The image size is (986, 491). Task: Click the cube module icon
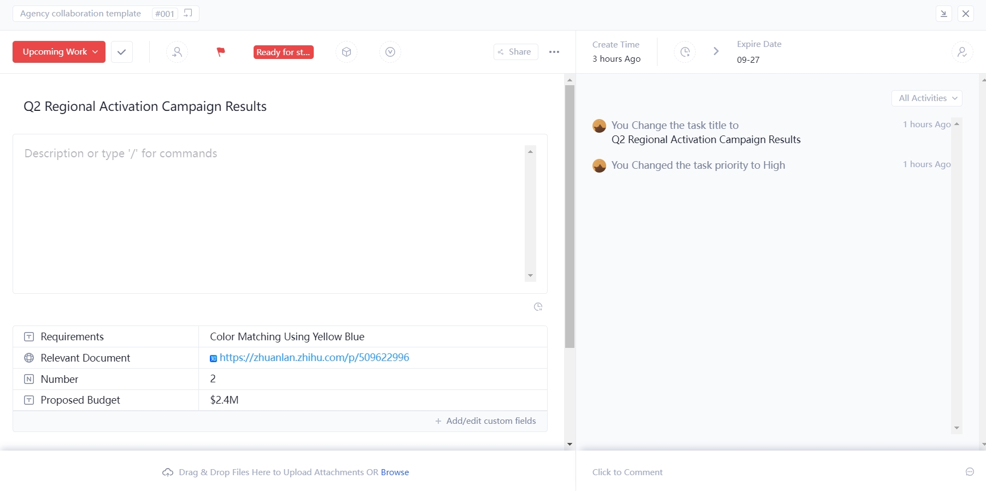click(x=347, y=52)
